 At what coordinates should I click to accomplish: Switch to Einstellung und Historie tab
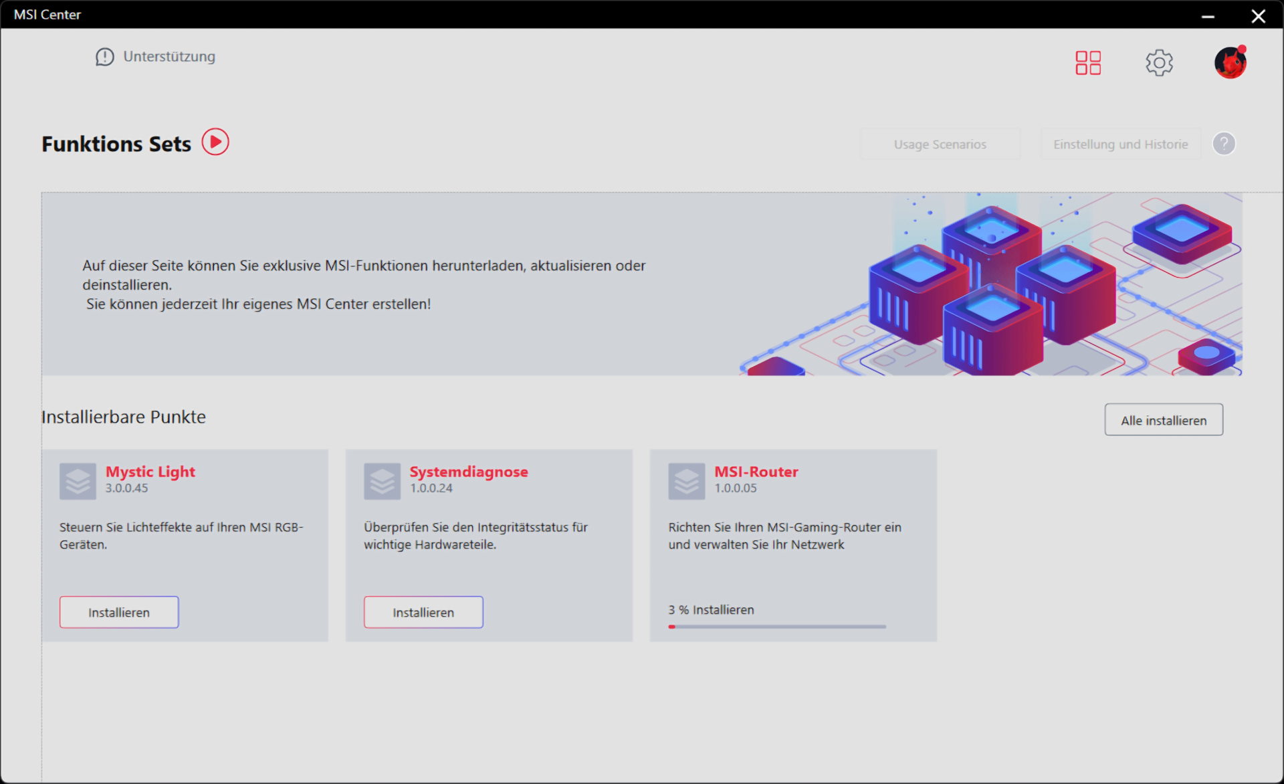[x=1121, y=144]
